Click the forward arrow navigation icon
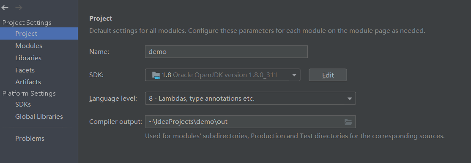Viewport: 471px width, 163px height. coord(19,8)
